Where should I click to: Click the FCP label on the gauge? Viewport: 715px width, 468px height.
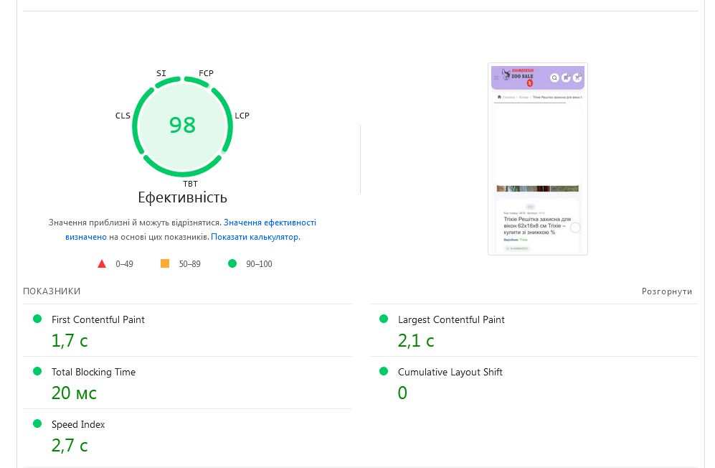coord(206,73)
